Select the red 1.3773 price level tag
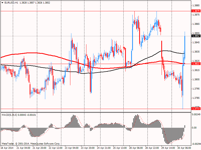The image size is (201, 150). [196, 109]
